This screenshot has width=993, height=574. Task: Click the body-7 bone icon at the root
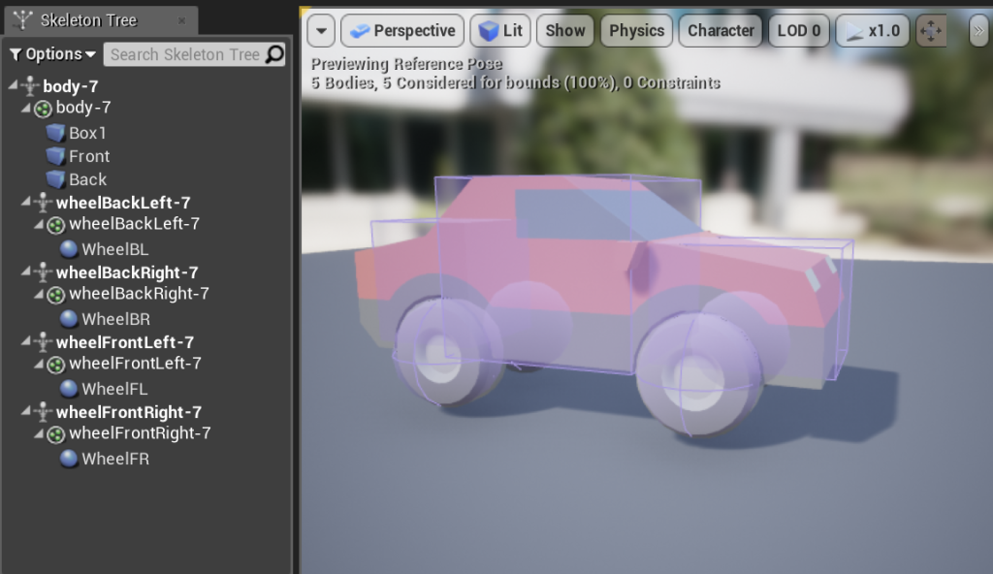(31, 86)
